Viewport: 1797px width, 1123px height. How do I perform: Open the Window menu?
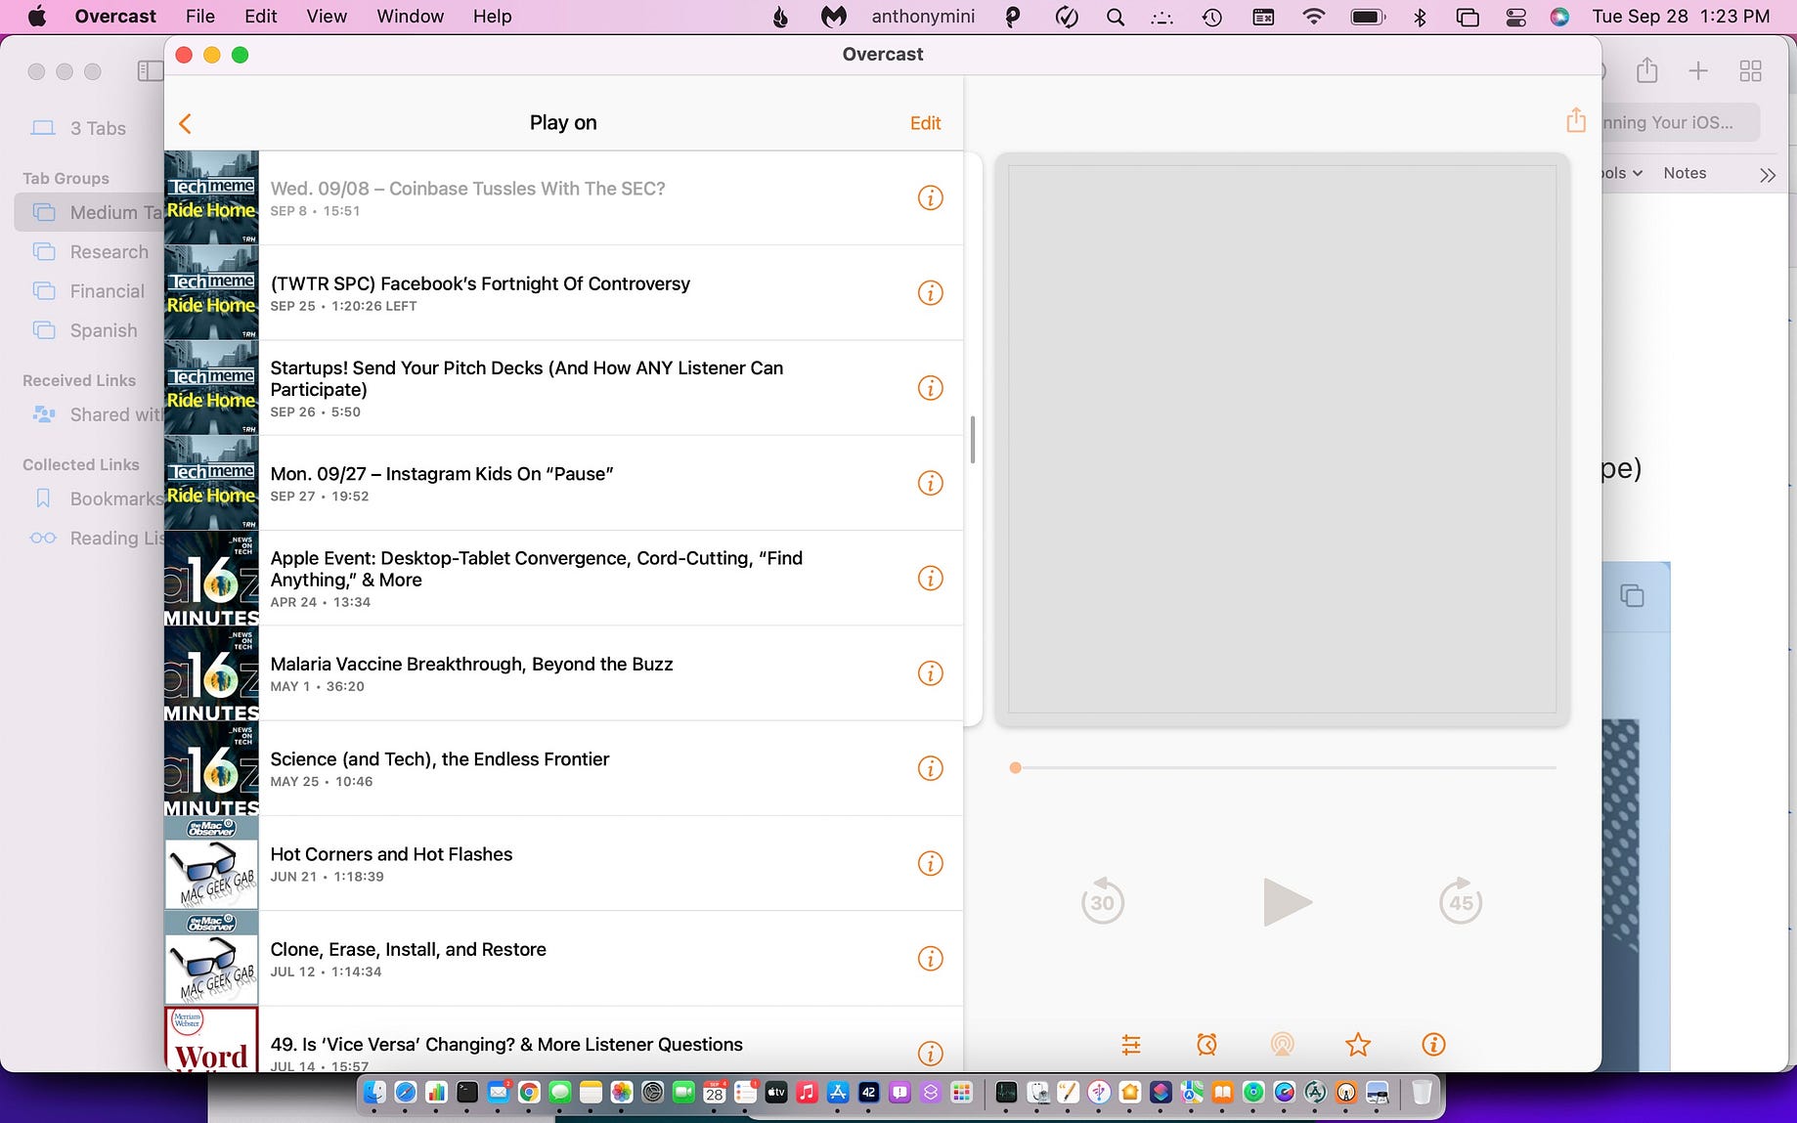[x=411, y=17]
